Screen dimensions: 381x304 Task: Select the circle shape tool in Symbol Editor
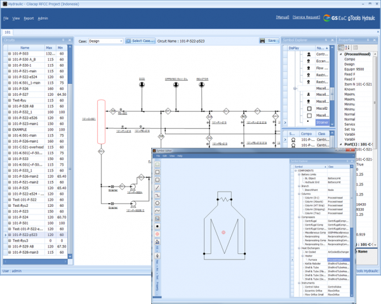pyautogui.click(x=157, y=203)
